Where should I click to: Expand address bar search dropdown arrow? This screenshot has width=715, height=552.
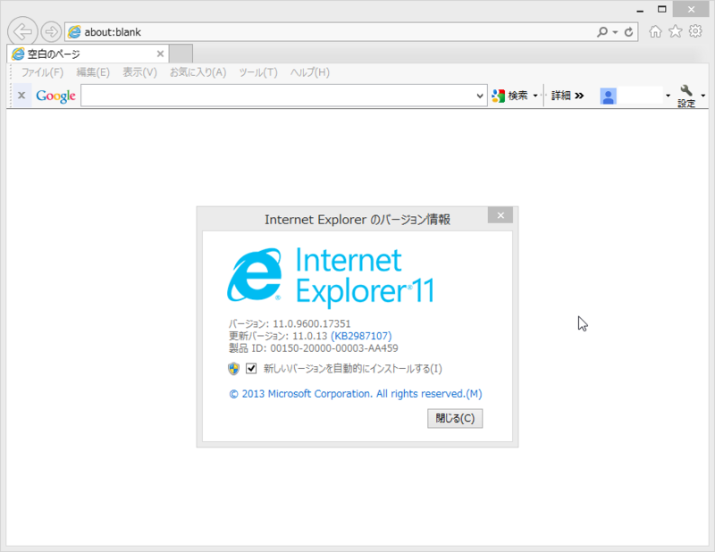[615, 32]
